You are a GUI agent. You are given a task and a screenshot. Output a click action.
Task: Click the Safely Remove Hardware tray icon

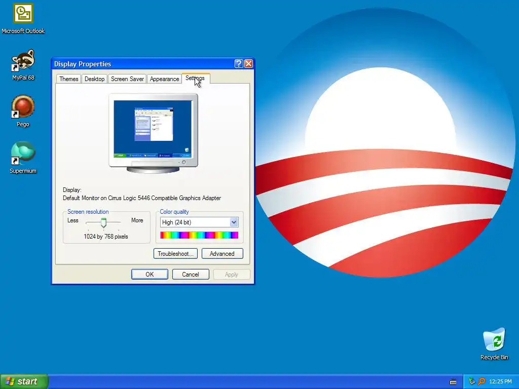coord(472,381)
